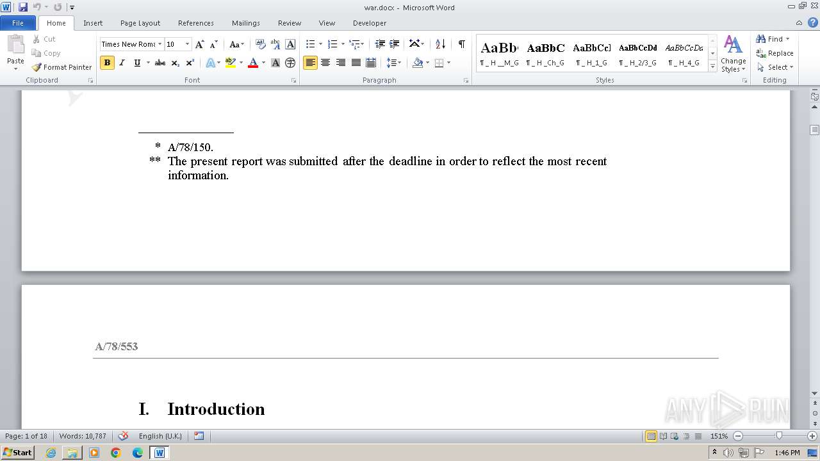Image resolution: width=820 pixels, height=461 pixels.
Task: Expand the Styles gallery
Action: (x=712, y=67)
